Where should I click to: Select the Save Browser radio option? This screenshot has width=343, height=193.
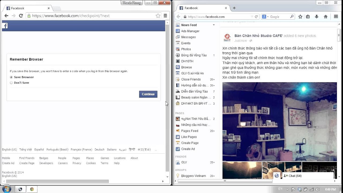(x=11, y=77)
